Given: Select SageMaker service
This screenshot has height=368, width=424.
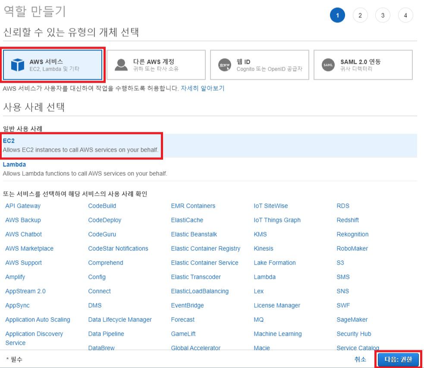Looking at the screenshot, I should coord(352,320).
